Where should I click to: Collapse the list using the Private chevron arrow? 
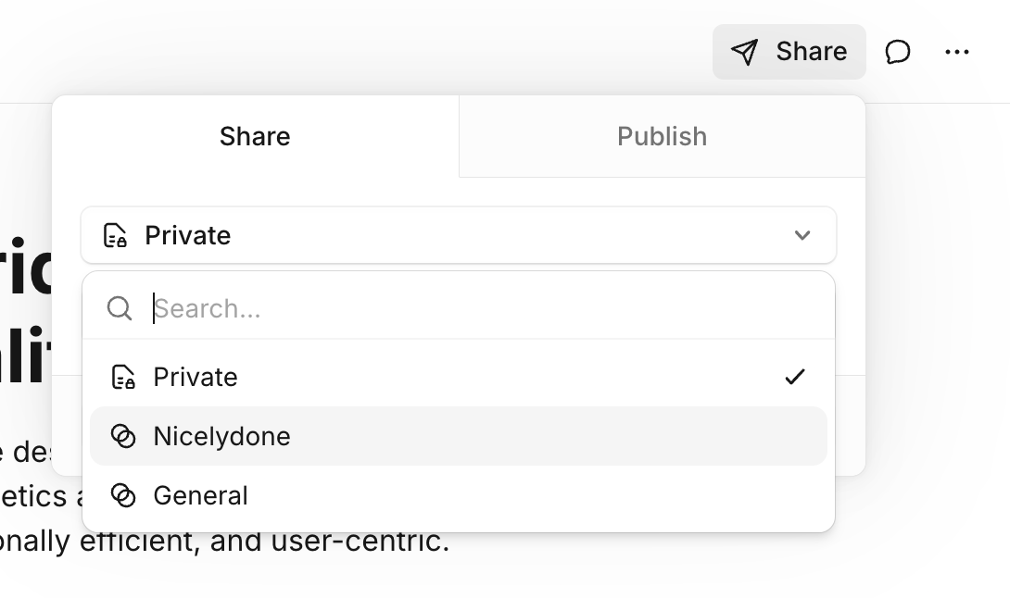(x=802, y=235)
